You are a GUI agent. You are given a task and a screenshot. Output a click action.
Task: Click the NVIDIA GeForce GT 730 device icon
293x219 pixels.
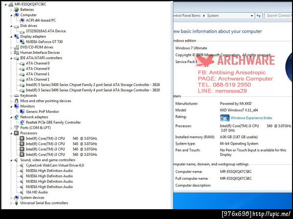pyautogui.click(x=22, y=42)
